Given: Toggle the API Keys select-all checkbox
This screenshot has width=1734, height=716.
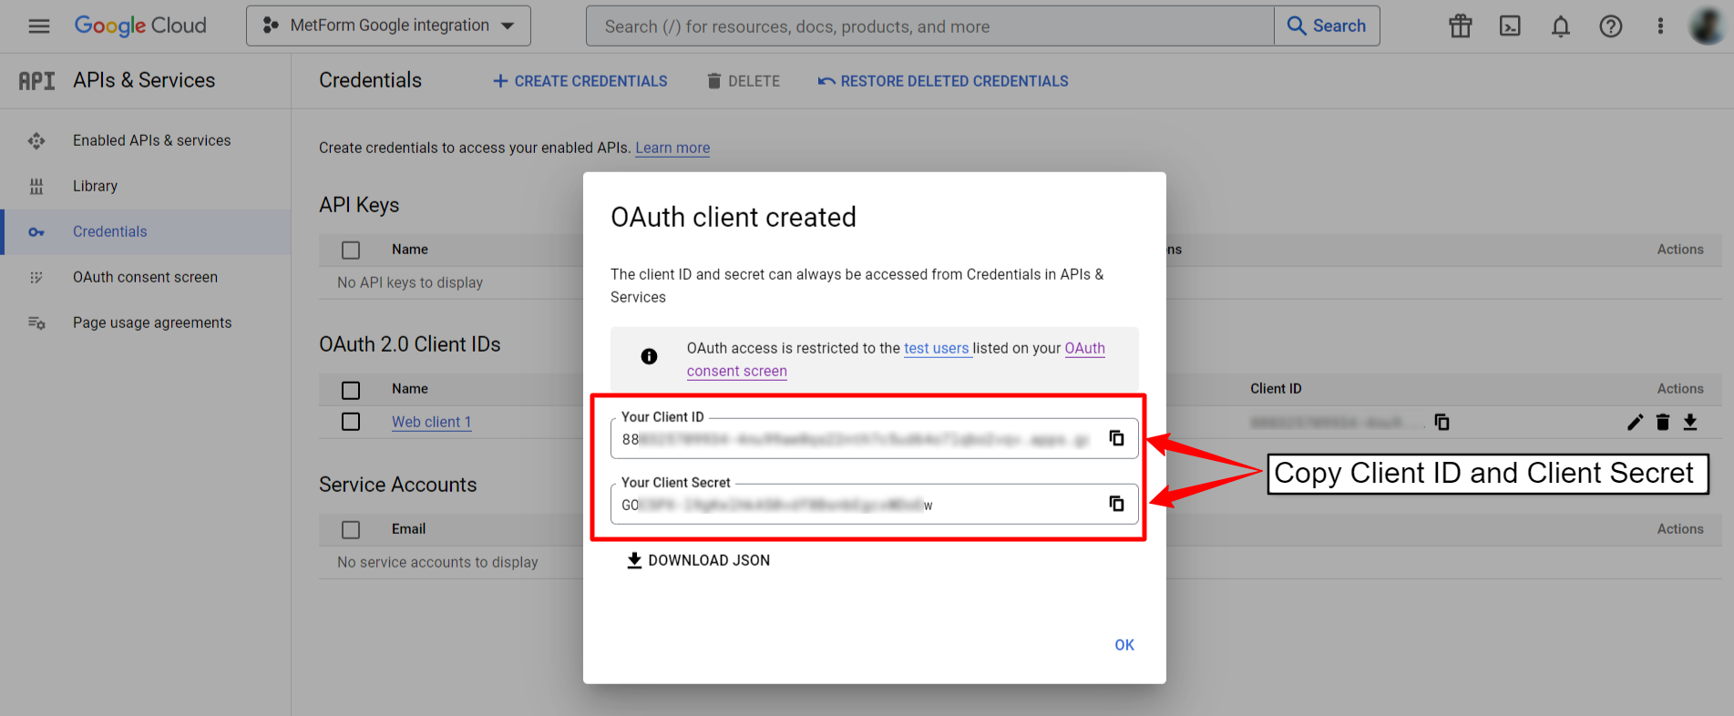Looking at the screenshot, I should click(351, 250).
